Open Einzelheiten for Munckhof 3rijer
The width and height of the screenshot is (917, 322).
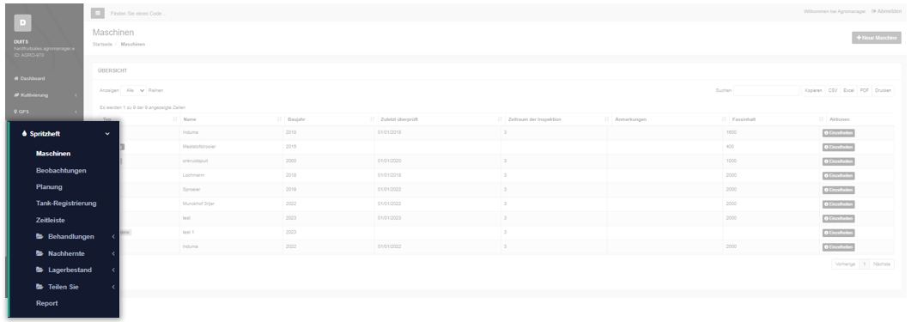838,204
